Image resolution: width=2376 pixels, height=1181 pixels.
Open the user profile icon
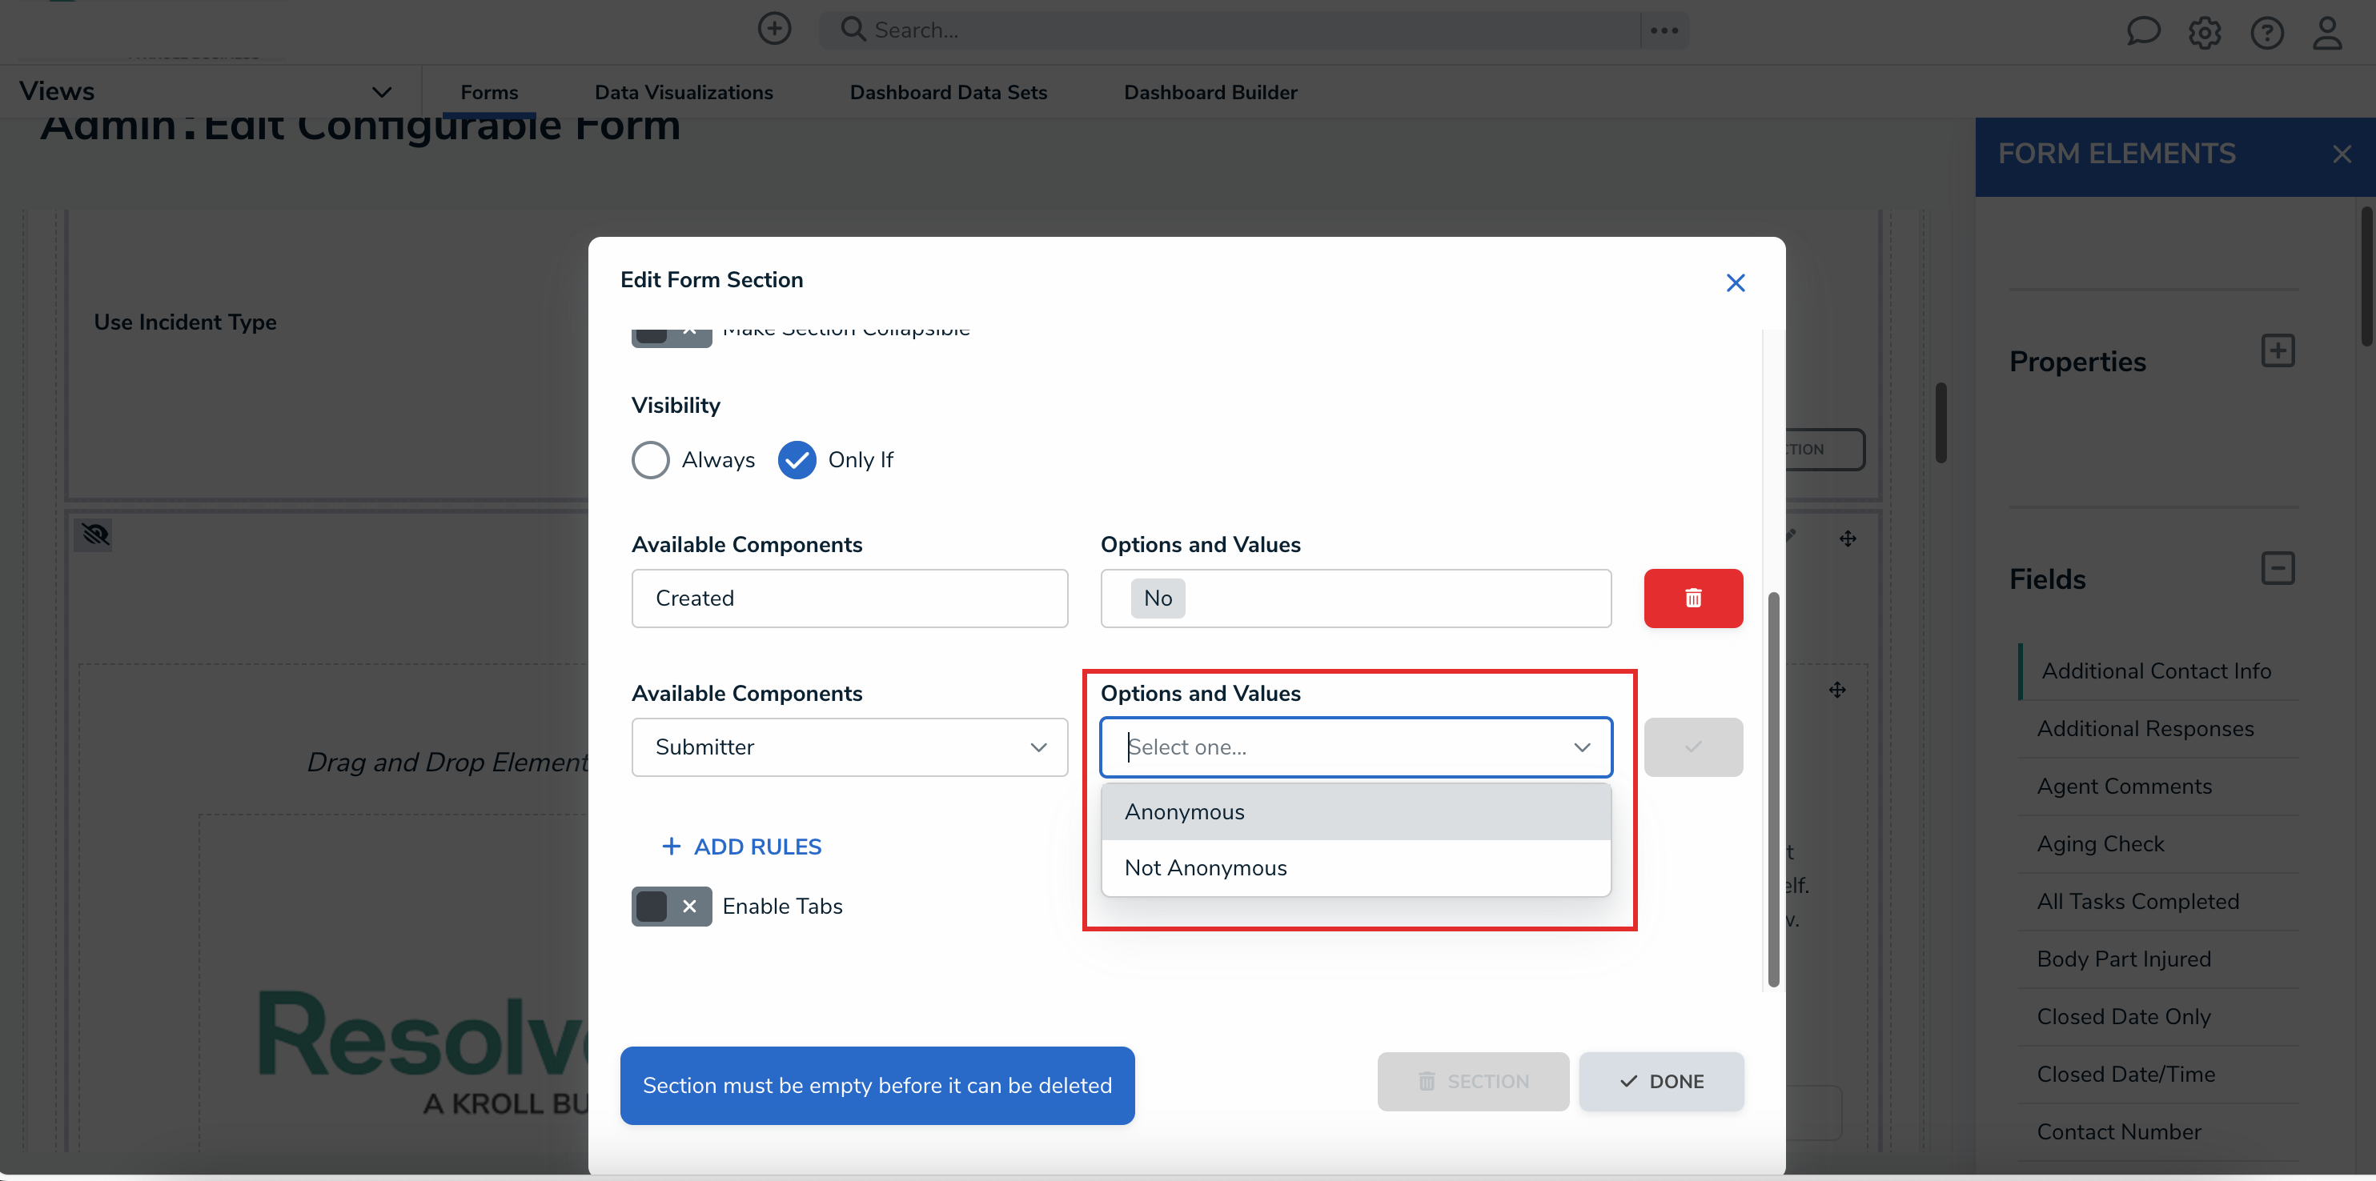[x=2327, y=33]
